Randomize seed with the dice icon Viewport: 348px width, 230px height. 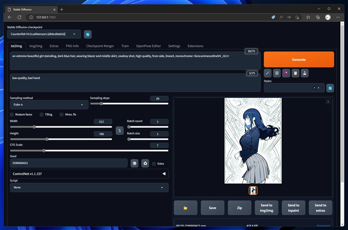[134, 163]
